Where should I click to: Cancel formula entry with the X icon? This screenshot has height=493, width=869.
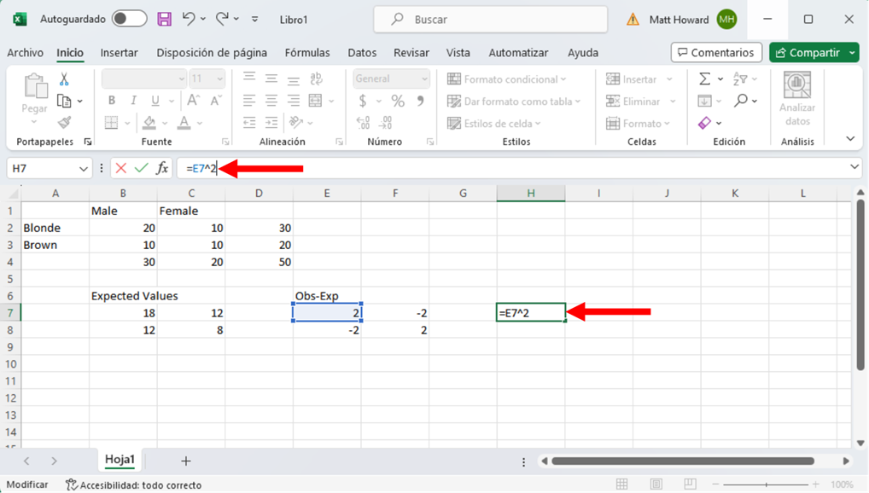click(x=121, y=169)
